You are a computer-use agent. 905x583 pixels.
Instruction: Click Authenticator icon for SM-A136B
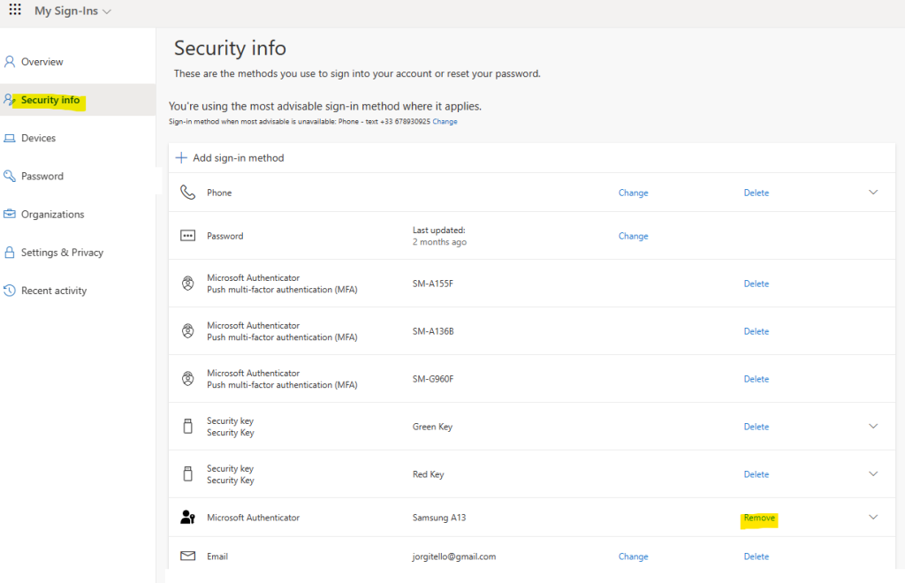187,331
